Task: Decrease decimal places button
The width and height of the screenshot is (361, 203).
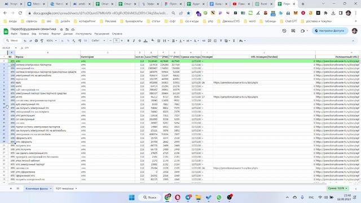Action: click(x=74, y=41)
